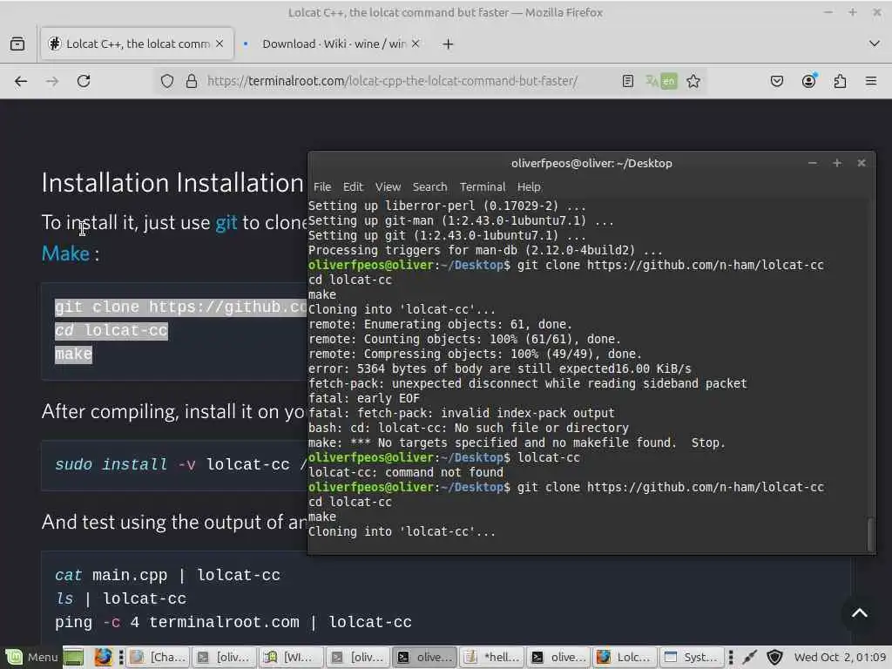Viewport: 892px width, 669px height.
Task: Switch to the Syst... taskbar window
Action: click(692, 657)
